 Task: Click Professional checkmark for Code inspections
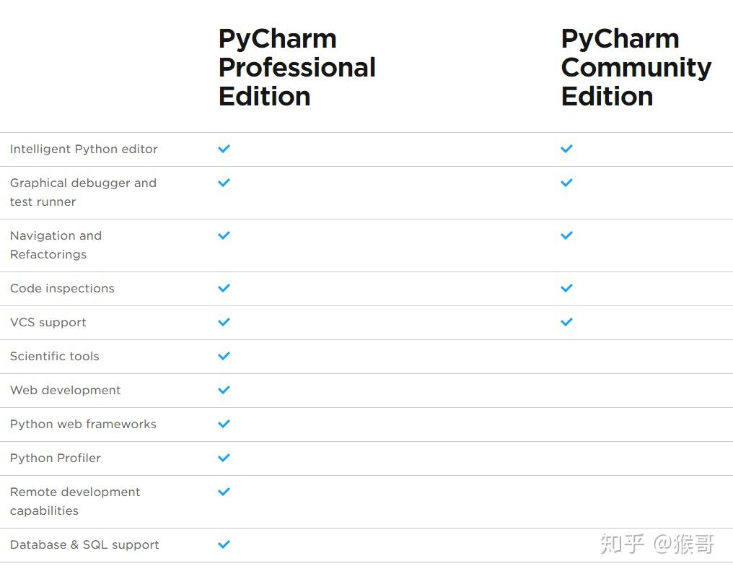[x=224, y=288]
